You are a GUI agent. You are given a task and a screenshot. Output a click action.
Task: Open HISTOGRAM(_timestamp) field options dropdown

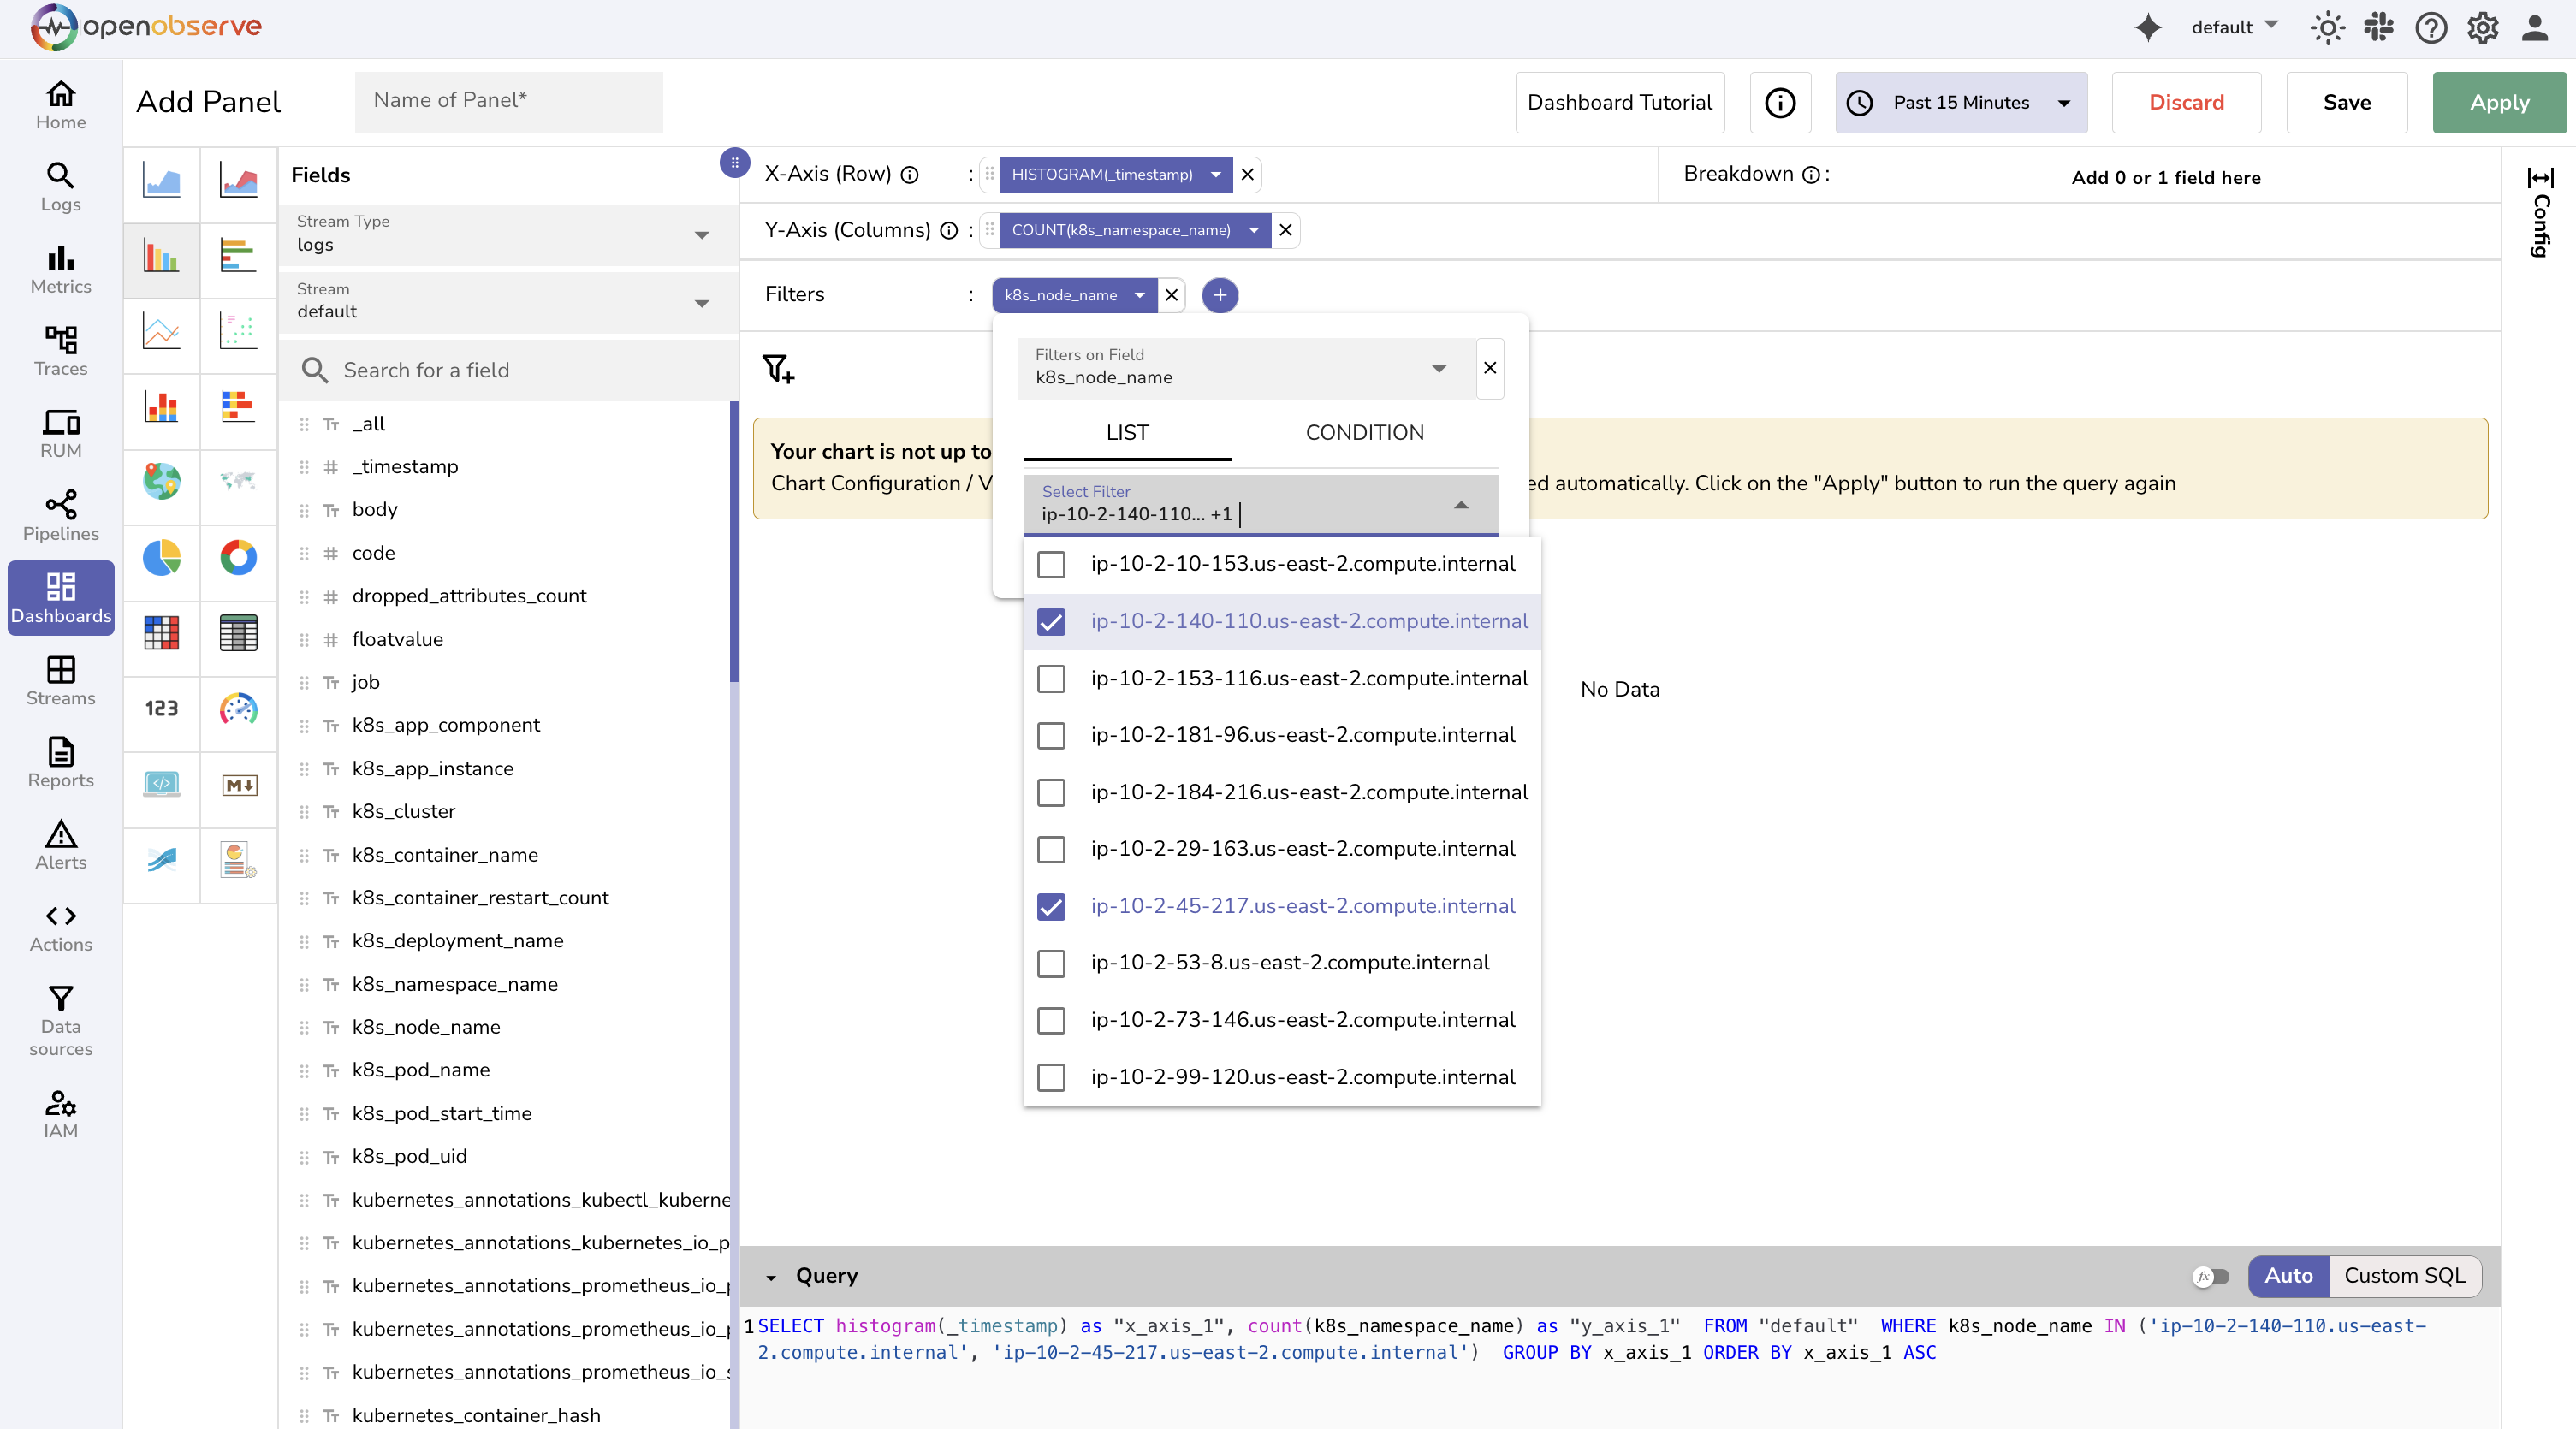pyautogui.click(x=1216, y=174)
